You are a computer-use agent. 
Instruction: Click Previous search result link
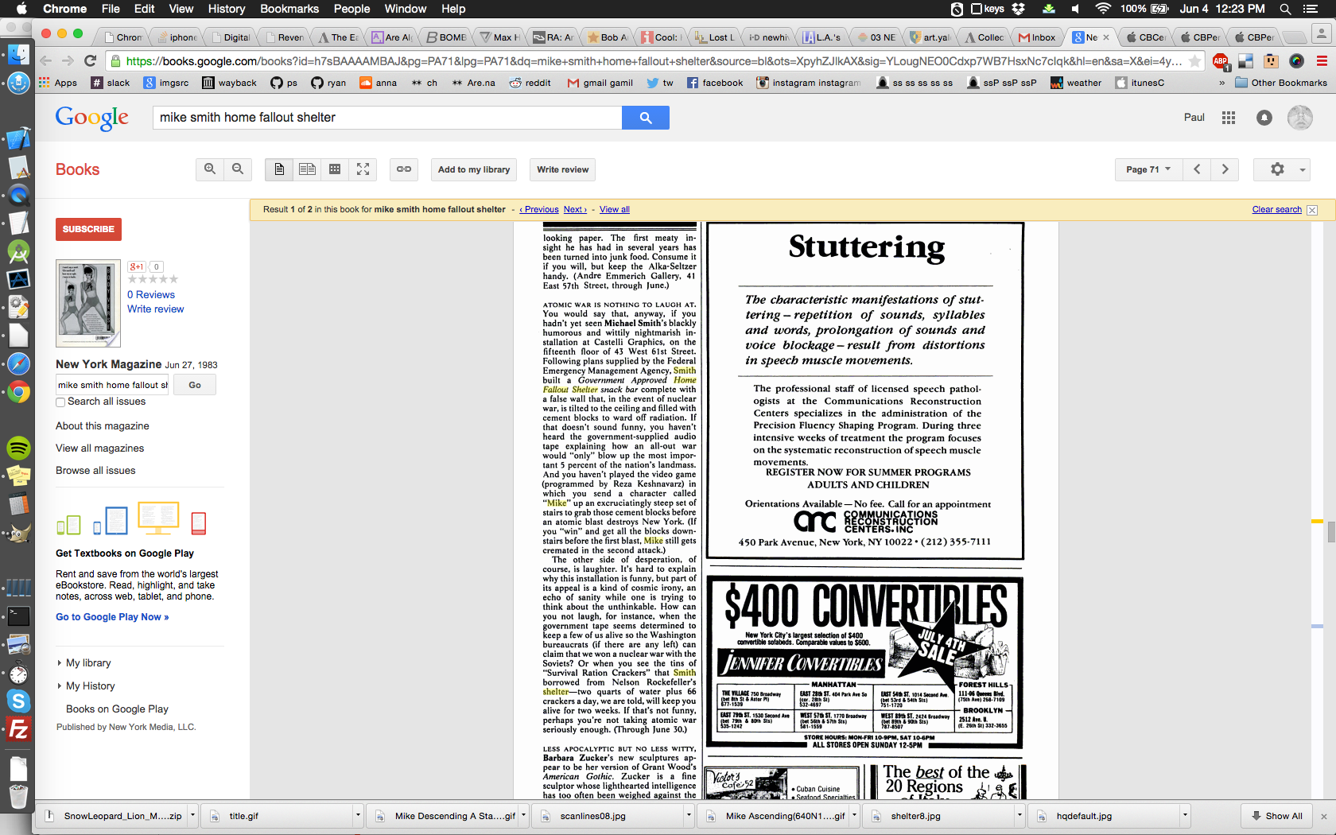click(539, 210)
